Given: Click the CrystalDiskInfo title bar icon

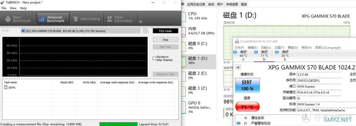Looking at the screenshot, I should pos(237,41).
